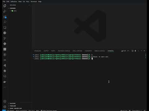Maximize the panel size chevron
This screenshot has width=149, height=111.
click(x=142, y=51)
